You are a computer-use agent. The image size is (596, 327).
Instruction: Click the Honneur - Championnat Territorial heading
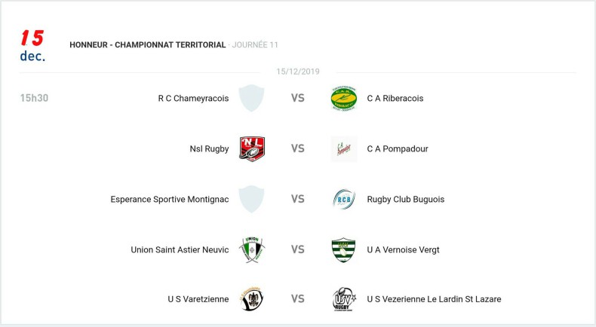(x=147, y=45)
